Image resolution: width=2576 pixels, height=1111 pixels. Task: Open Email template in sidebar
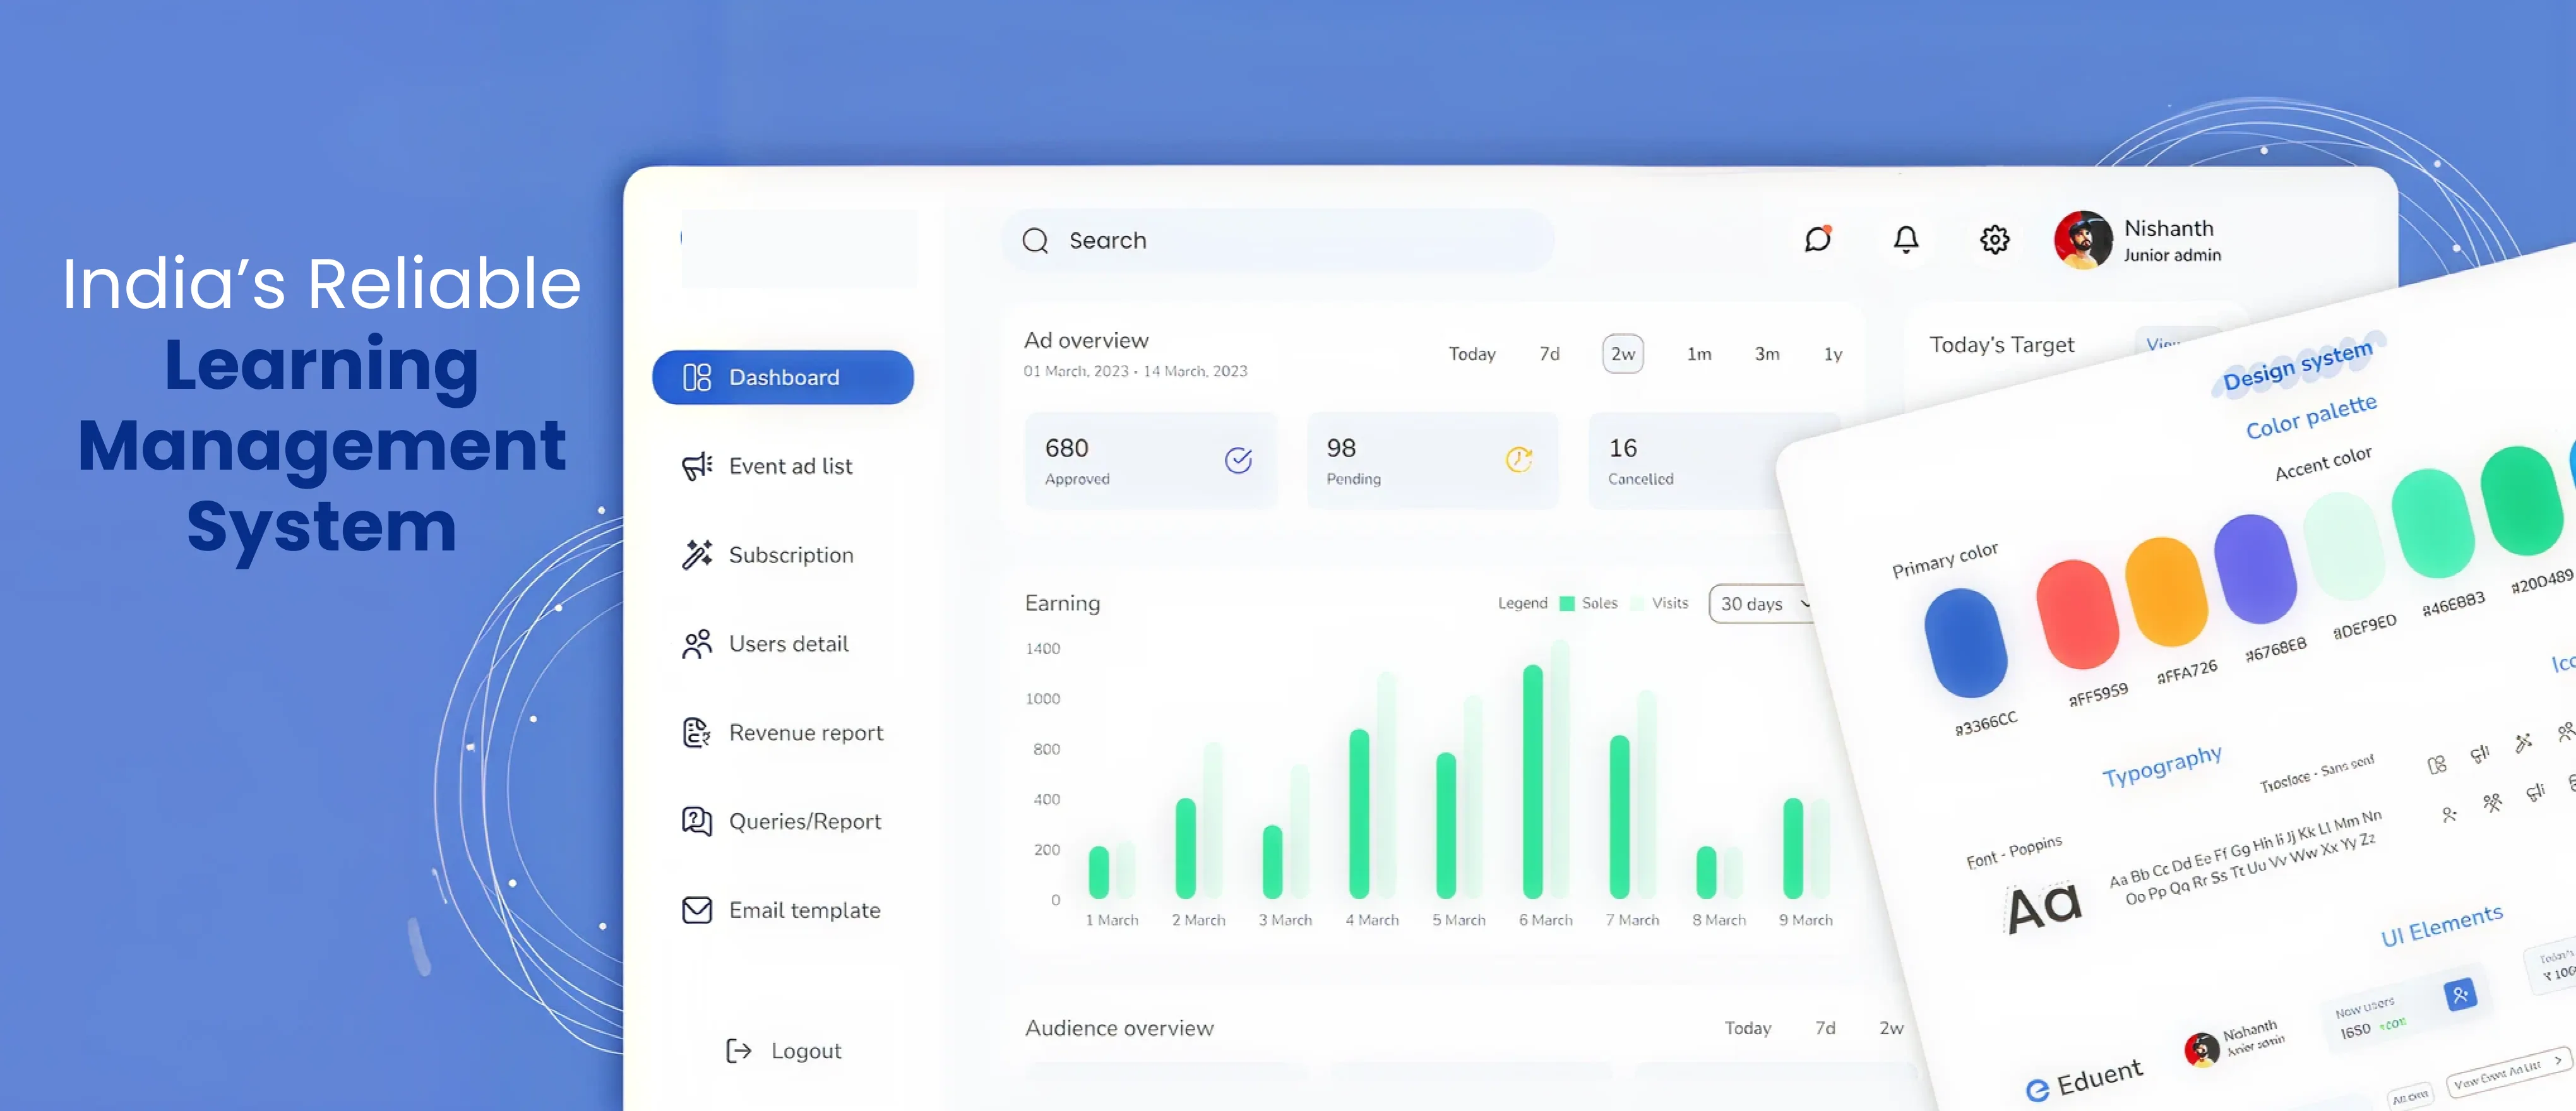coord(781,910)
